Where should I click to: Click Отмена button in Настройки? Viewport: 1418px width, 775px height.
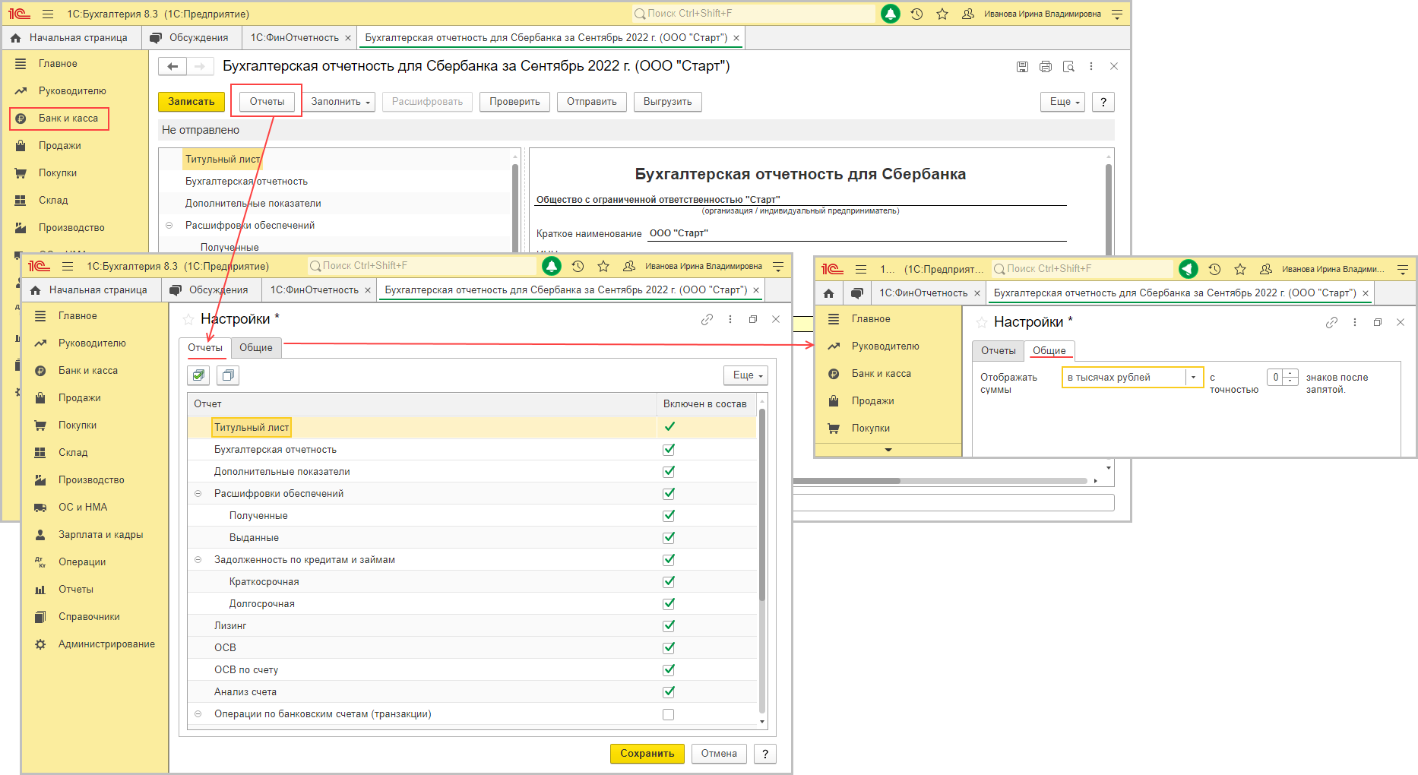(x=719, y=754)
